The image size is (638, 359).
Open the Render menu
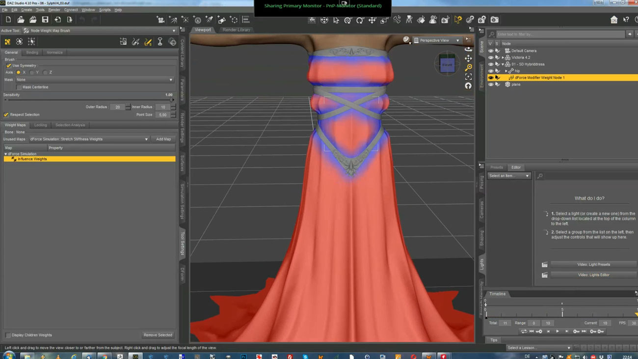pos(54,10)
